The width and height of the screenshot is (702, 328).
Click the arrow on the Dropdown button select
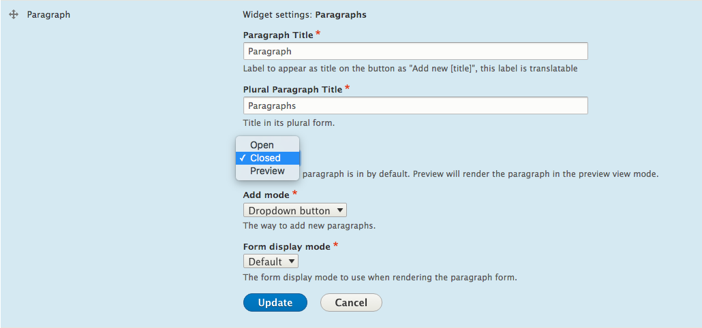(x=340, y=210)
